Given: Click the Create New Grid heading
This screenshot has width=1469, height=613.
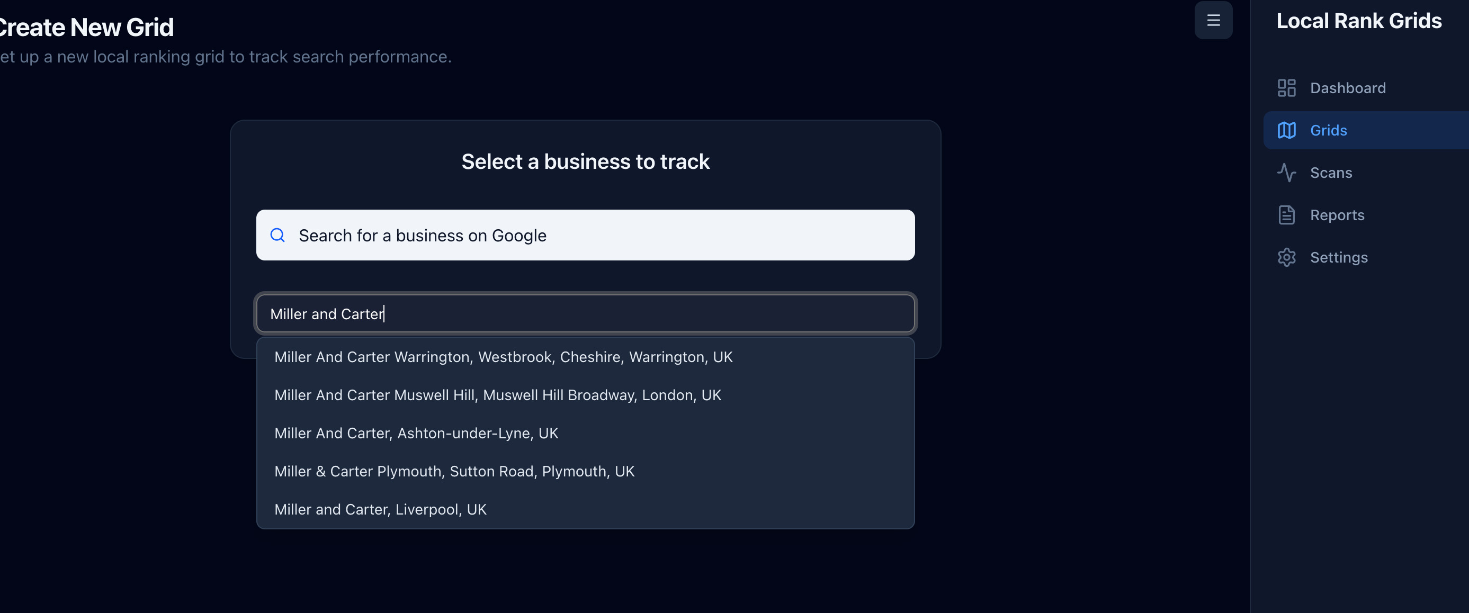Looking at the screenshot, I should coord(86,27).
